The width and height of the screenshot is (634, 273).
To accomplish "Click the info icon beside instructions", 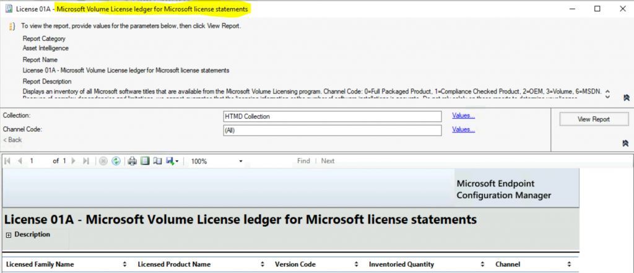I will (x=12, y=27).
